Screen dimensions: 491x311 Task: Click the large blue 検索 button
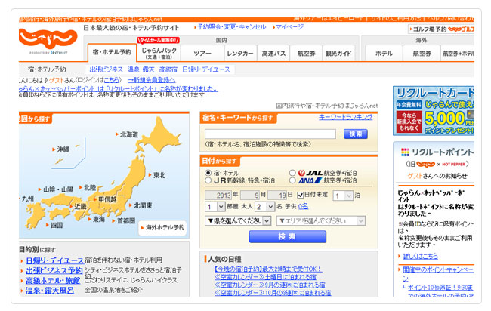pyautogui.click(x=288, y=236)
